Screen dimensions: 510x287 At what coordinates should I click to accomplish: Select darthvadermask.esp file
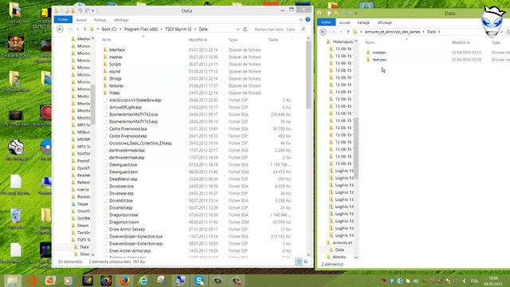click(127, 158)
